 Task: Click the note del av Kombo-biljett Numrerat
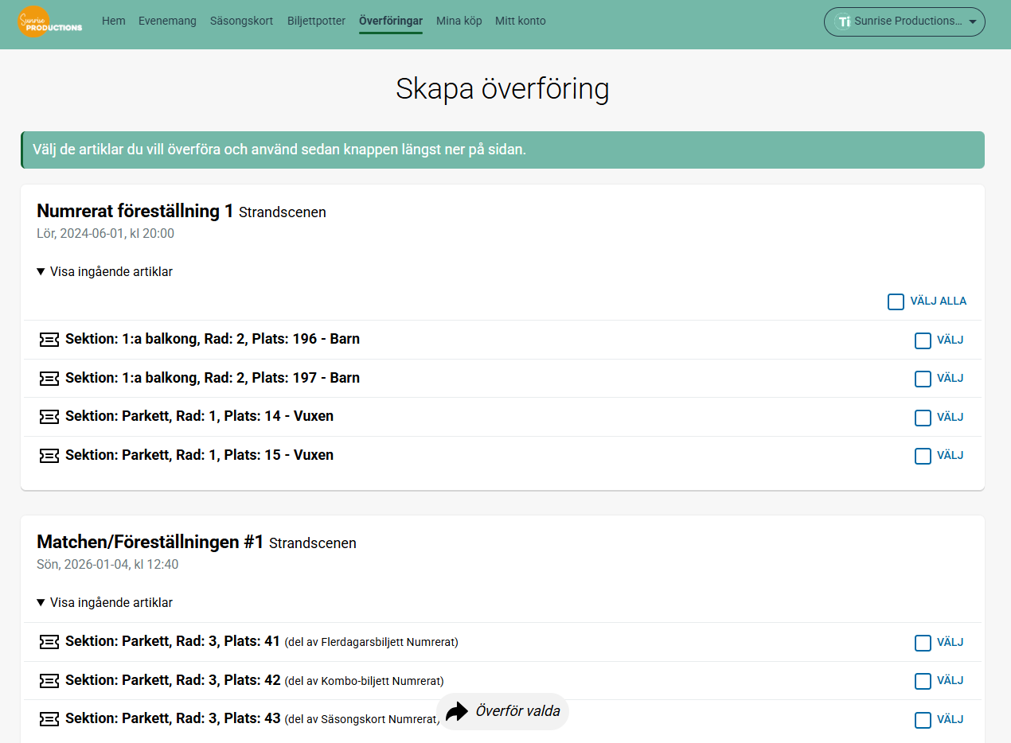(364, 681)
